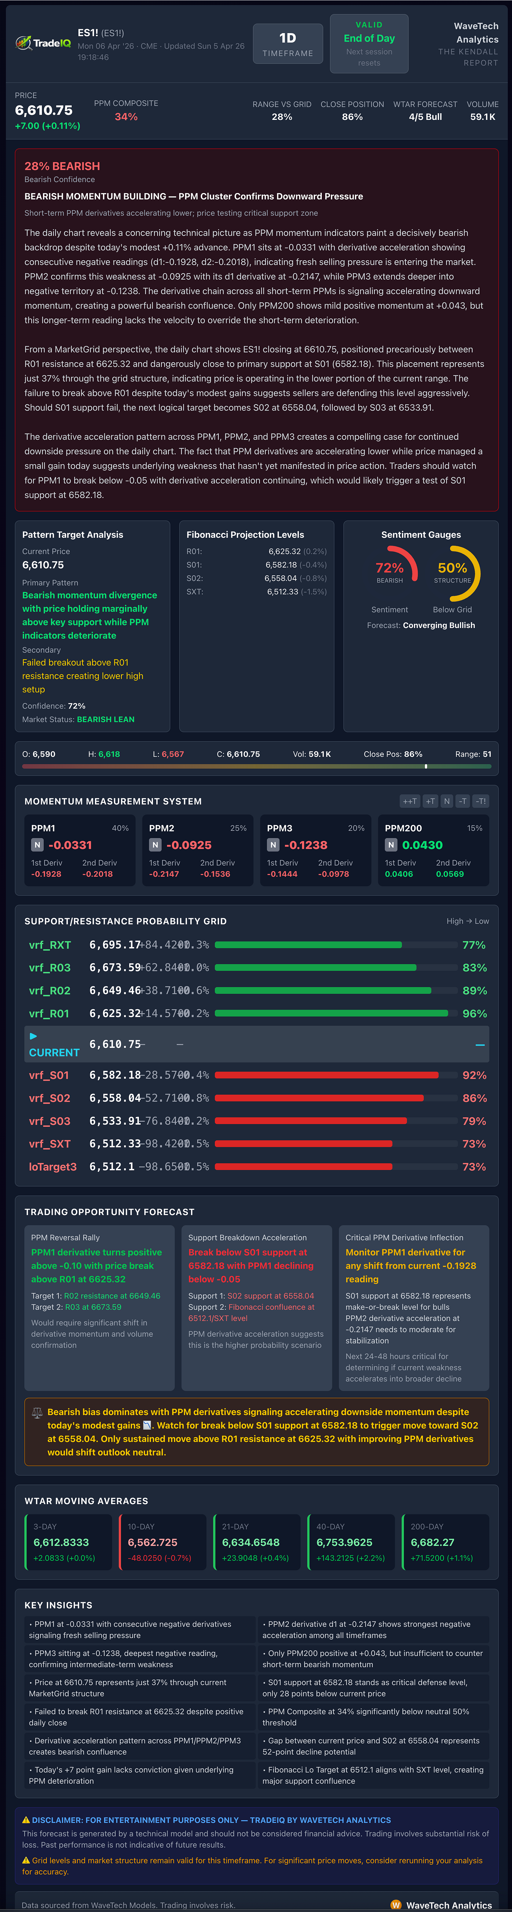Click the N badge in PPM1 card
512x1912 pixels.
[x=37, y=845]
